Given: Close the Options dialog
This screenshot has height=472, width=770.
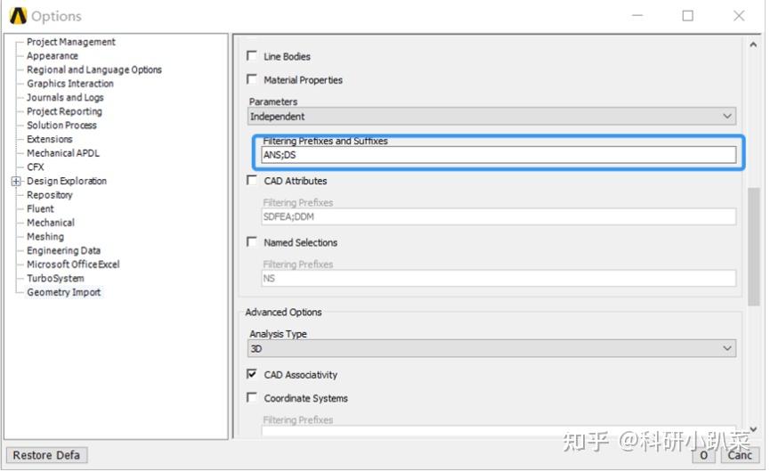Looking at the screenshot, I should pyautogui.click(x=739, y=16).
